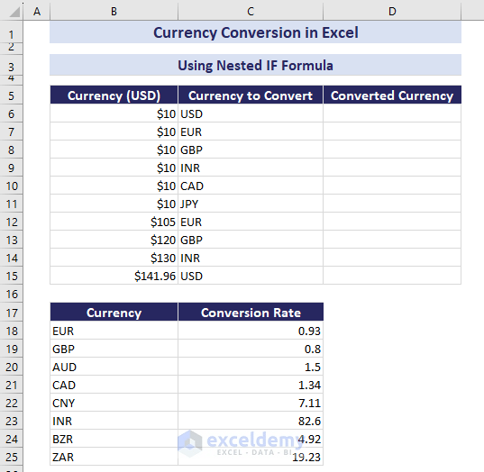This screenshot has width=484, height=472.
Task: Select the JPY cell in row 11
Action: pos(251,204)
